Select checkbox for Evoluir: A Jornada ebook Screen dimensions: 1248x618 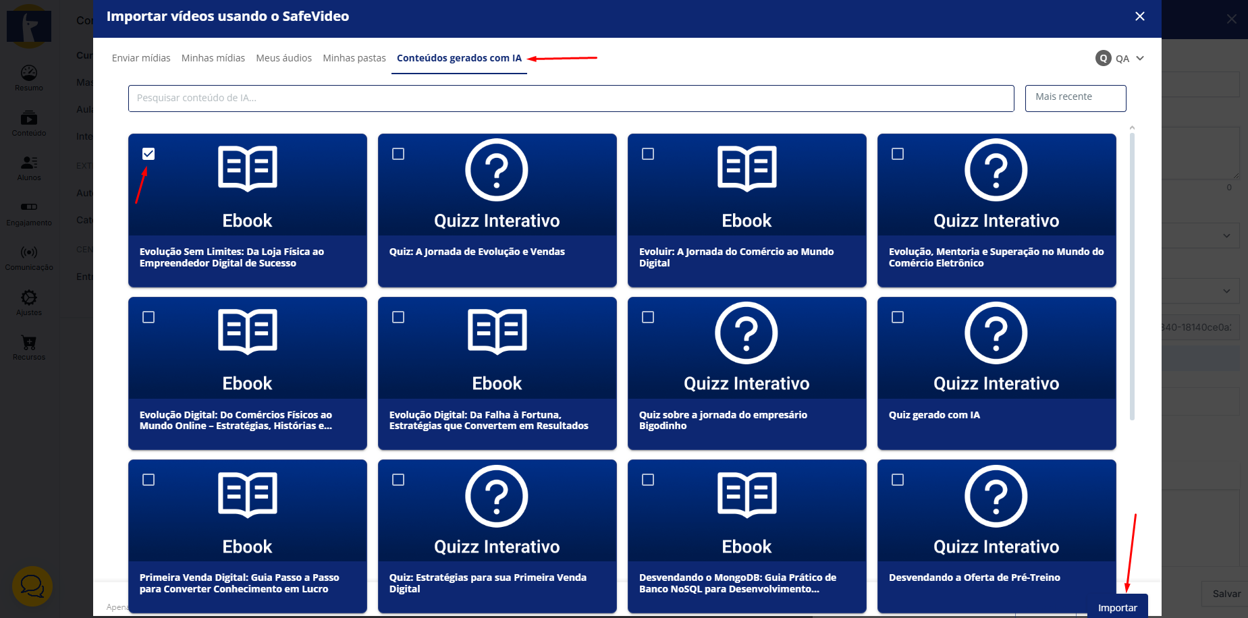tap(648, 154)
